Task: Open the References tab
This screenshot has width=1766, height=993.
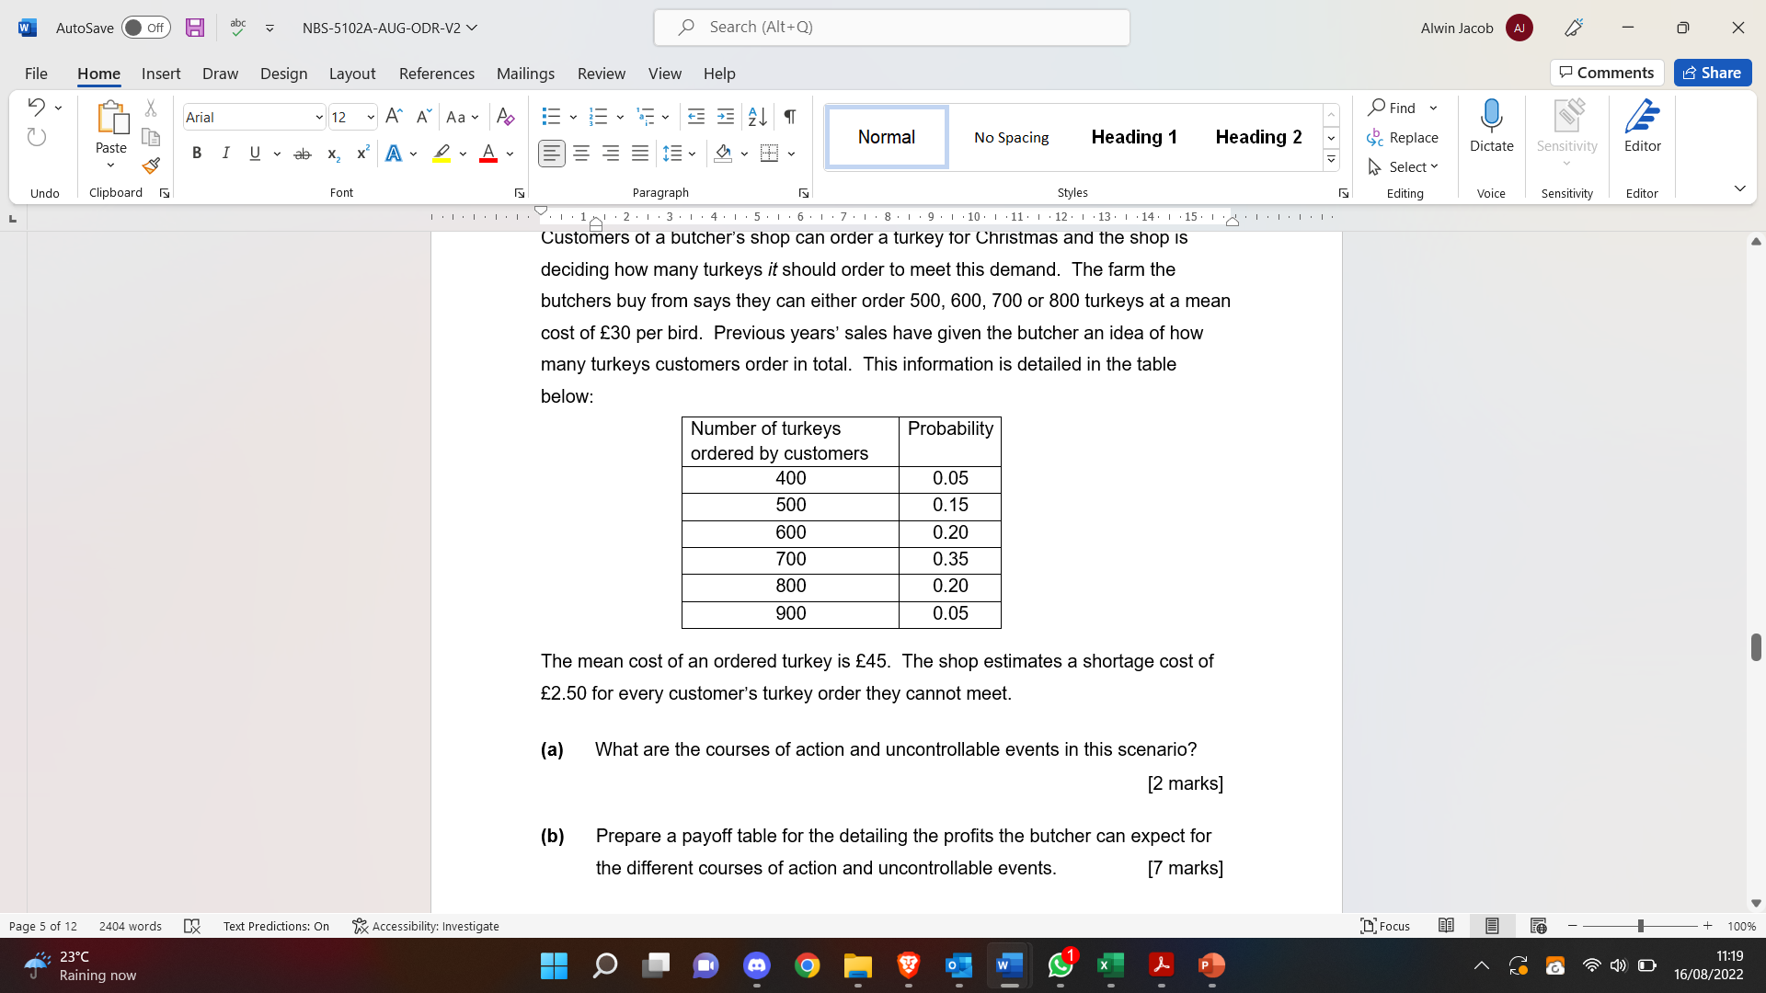Action: tap(436, 74)
